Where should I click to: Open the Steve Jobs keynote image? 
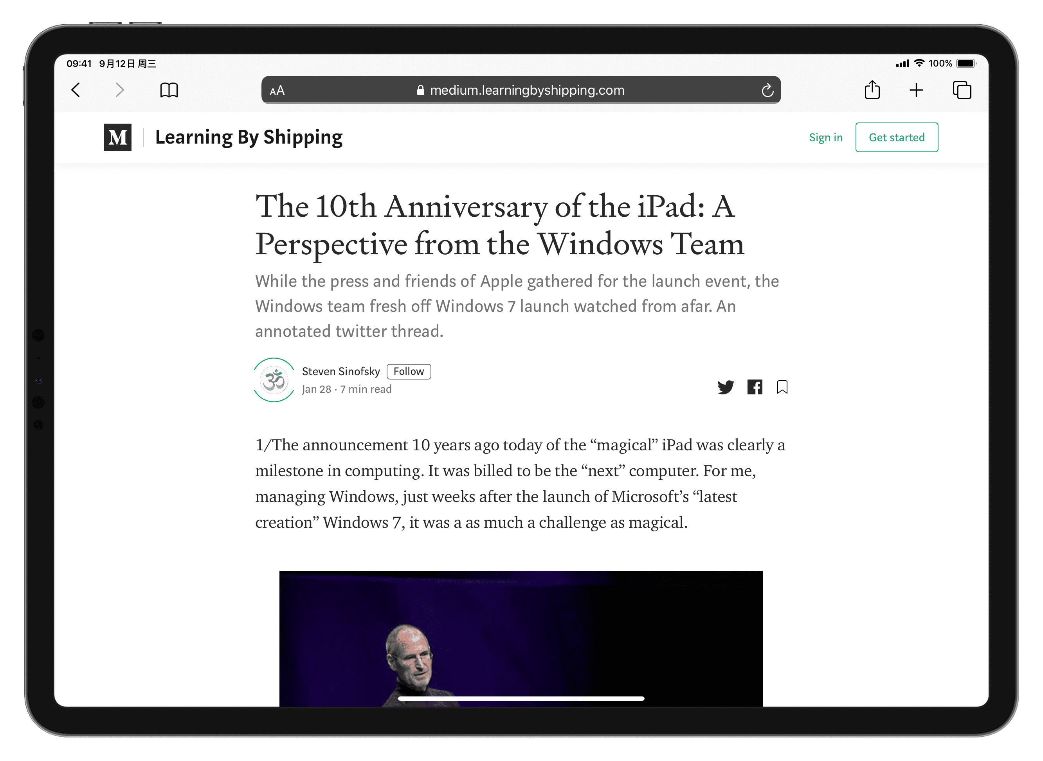(x=521, y=639)
